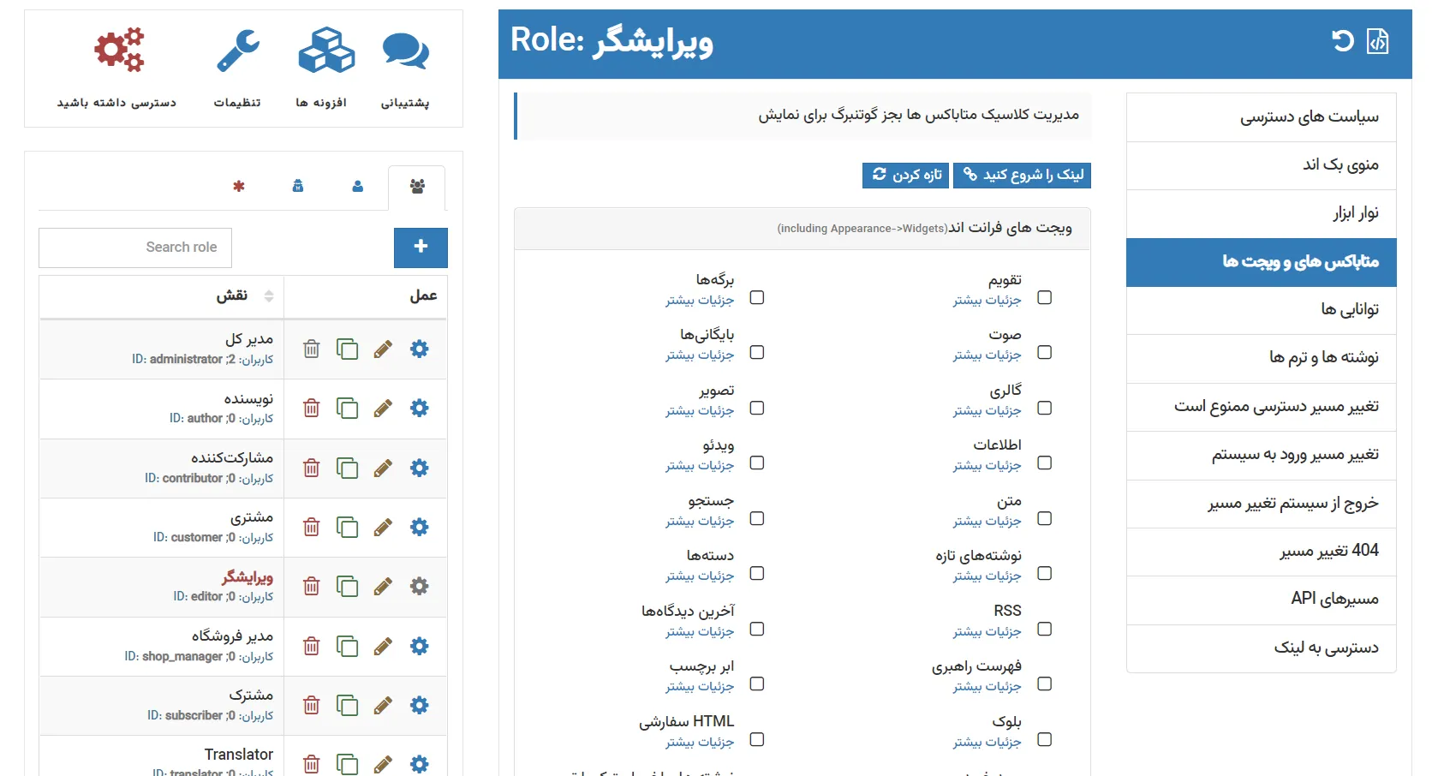This screenshot has width=1432, height=776.
Task: Manage the subscriber role via gear icon
Action: click(419, 705)
